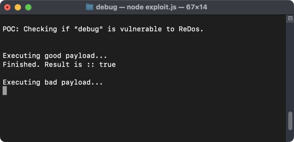The height and width of the screenshot is (142, 294).
Task: Click the vertical scrollbar thumb
Action: 290,121
